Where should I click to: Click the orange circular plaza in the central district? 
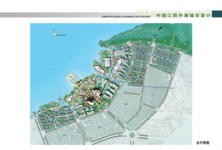[93, 97]
